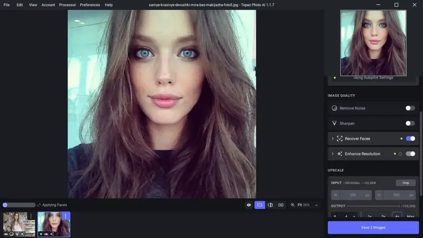Click the right panel vertical scrollbar
423x238 pixels.
pyautogui.click(x=421, y=154)
